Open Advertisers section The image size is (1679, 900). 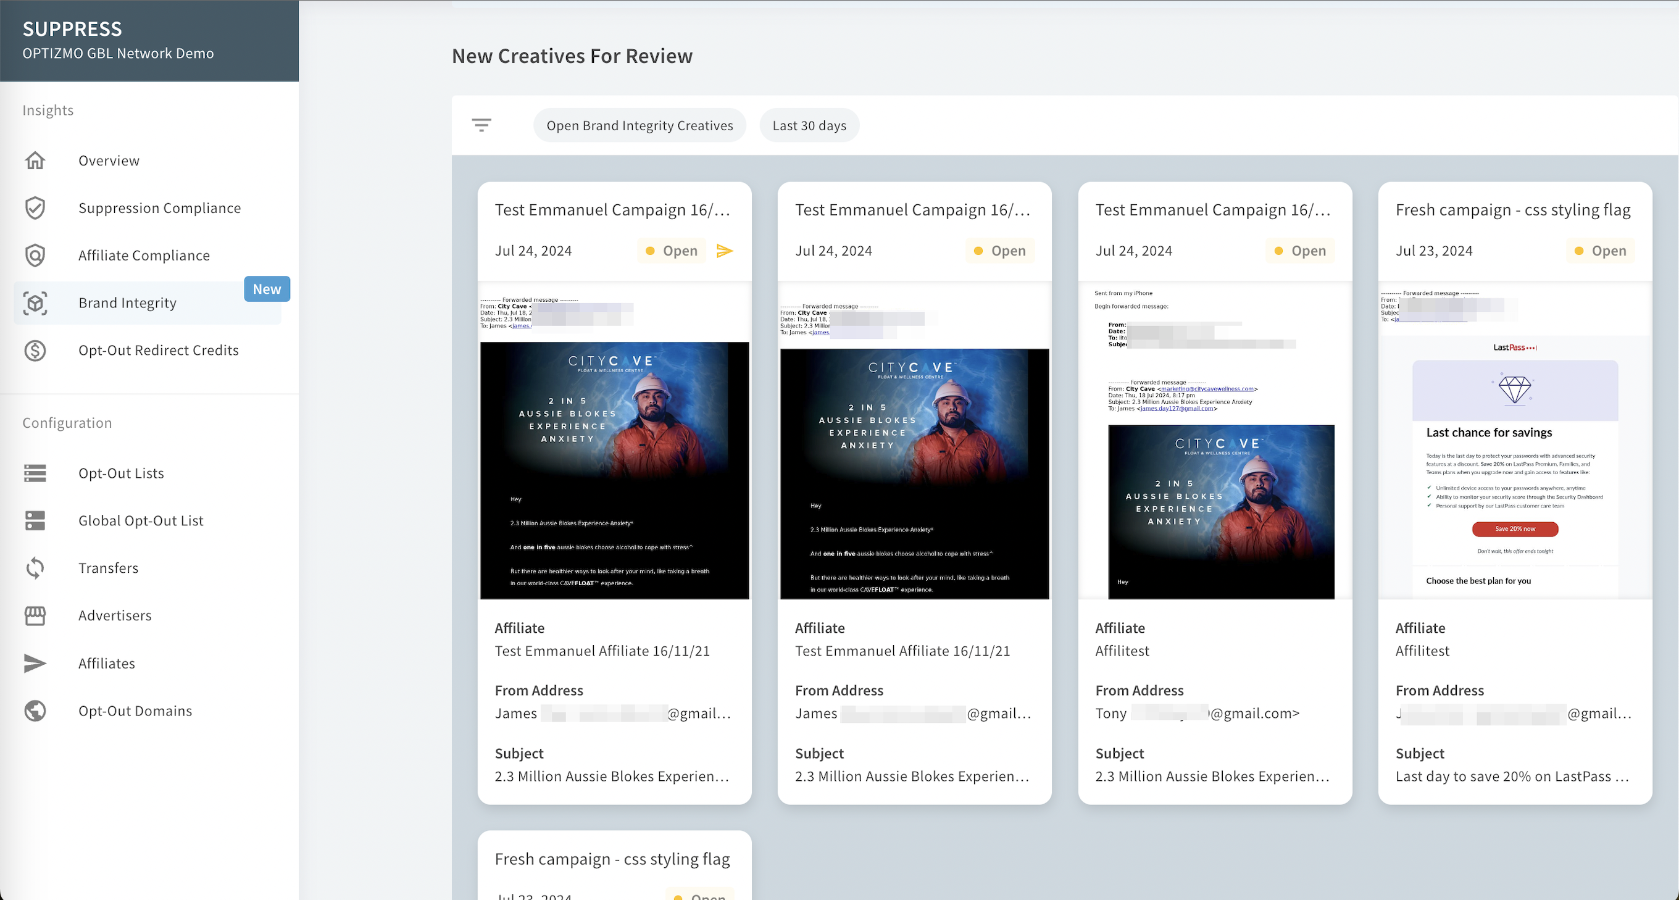(115, 616)
